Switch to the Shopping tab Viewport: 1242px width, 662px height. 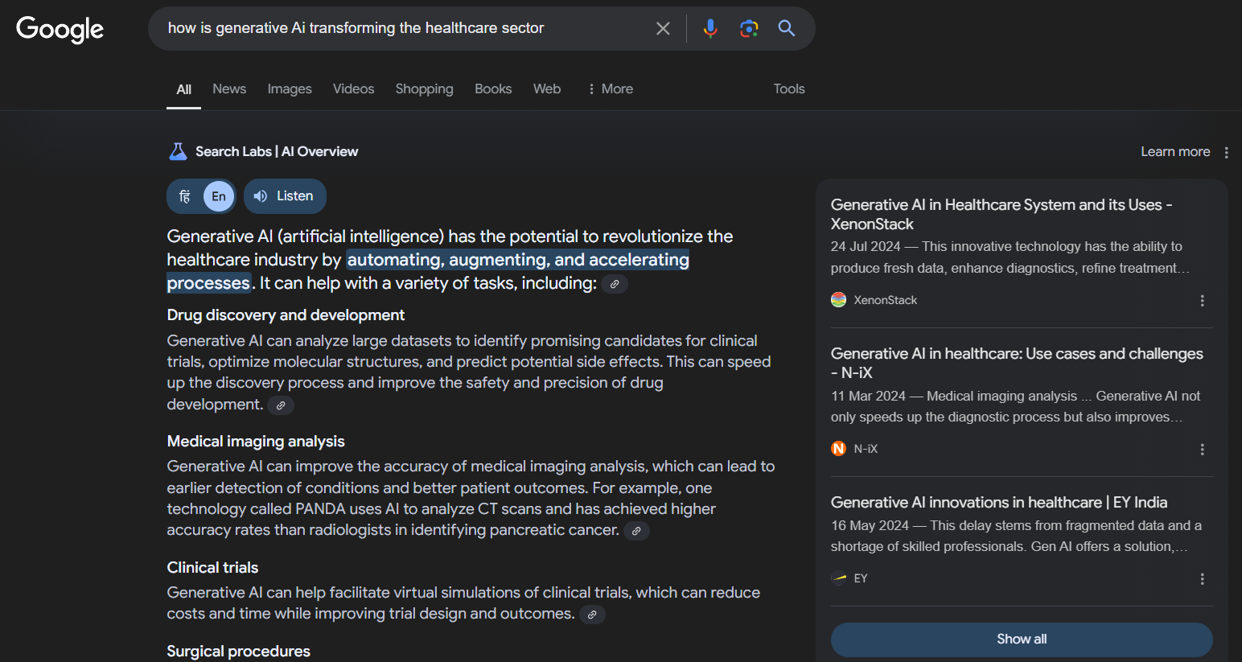[424, 89]
